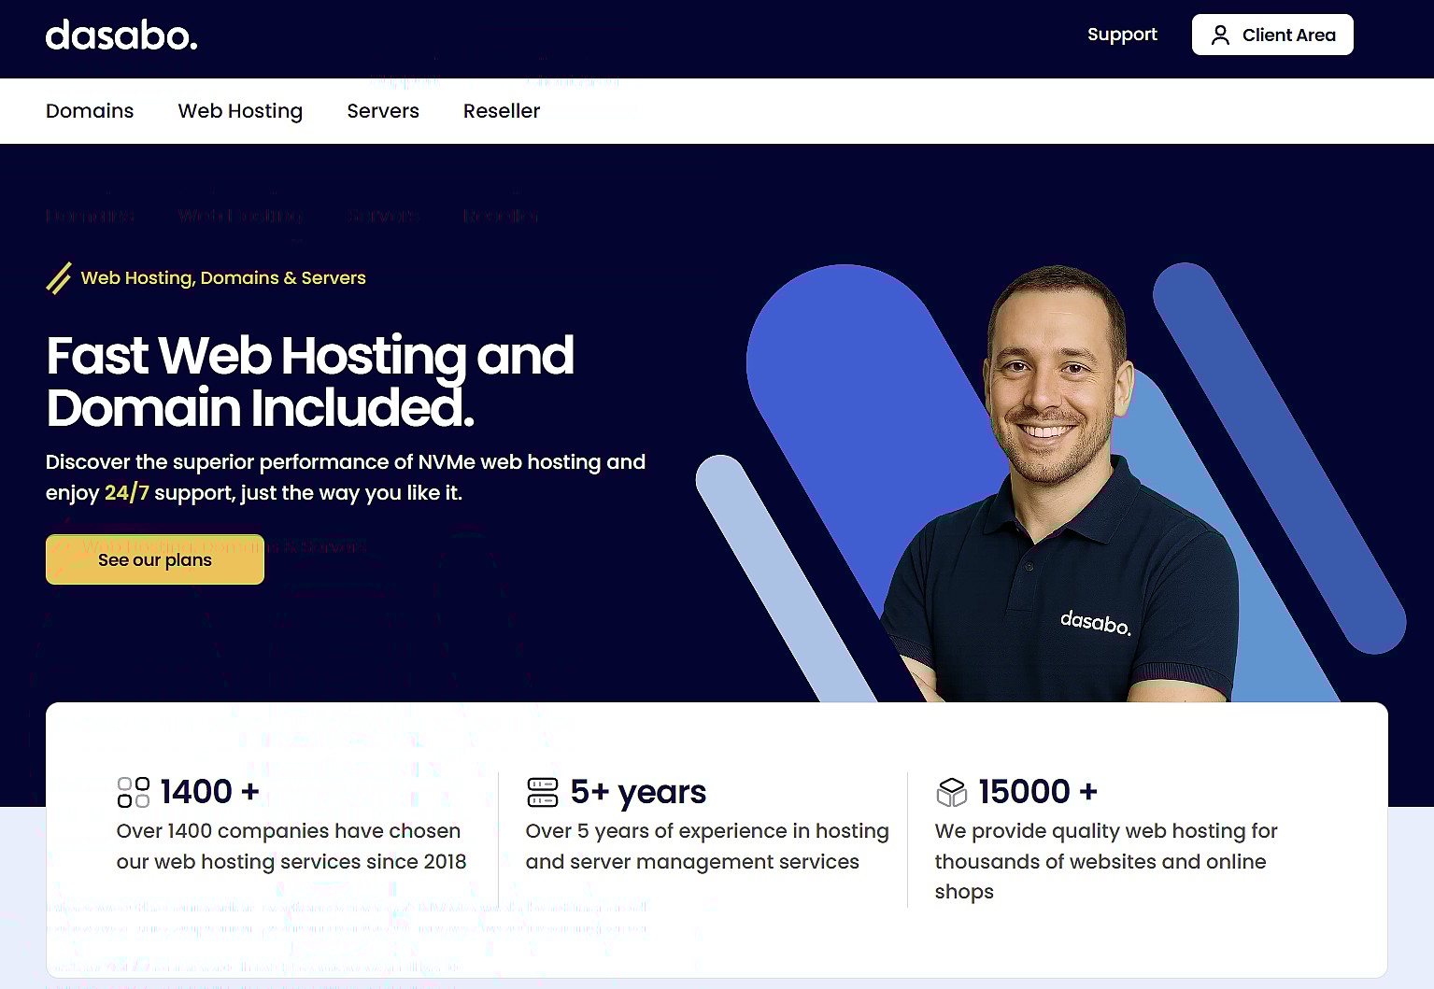1434x989 pixels.
Task: Click the Client Area button label
Action: (1288, 35)
